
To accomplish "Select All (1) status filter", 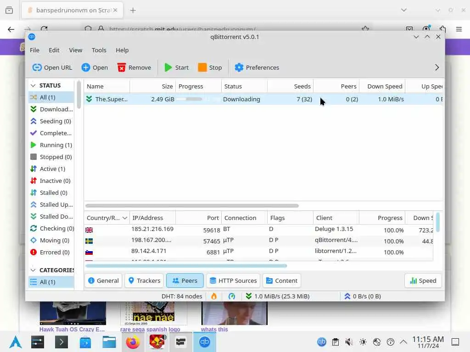I will coord(51,98).
